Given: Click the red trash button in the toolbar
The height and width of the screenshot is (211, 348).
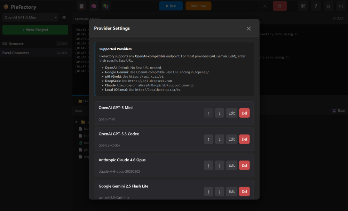Looking at the screenshot, I should pyautogui.click(x=280, y=6).
